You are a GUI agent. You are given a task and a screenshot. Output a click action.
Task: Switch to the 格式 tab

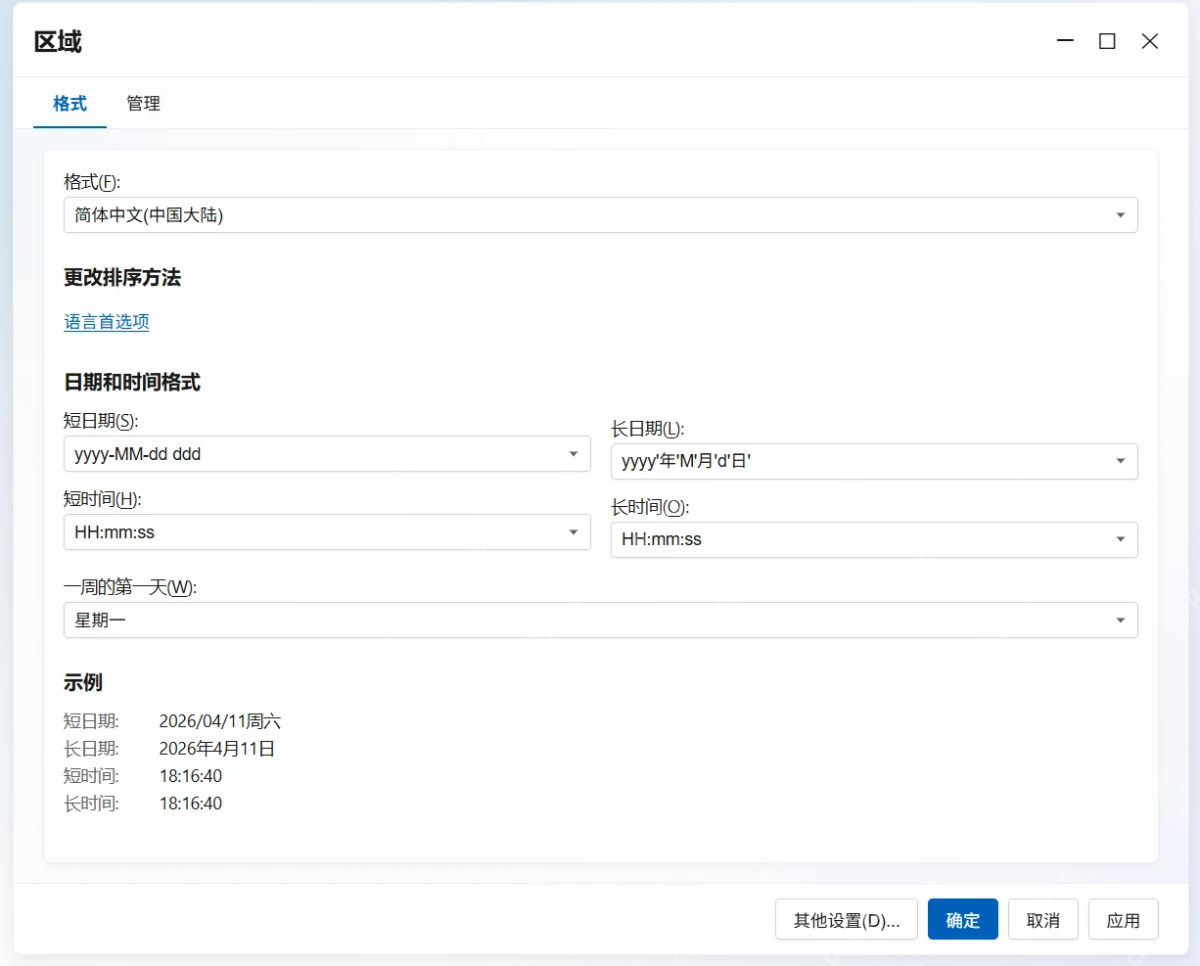click(x=69, y=104)
